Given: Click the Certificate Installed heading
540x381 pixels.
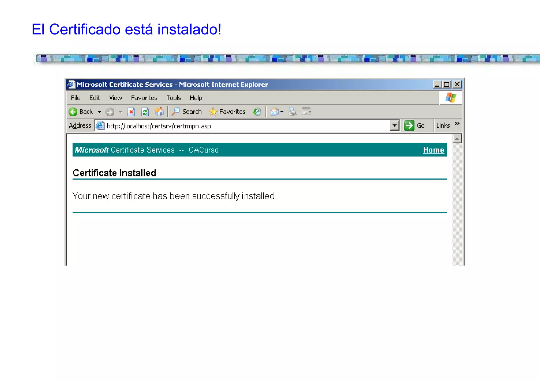Looking at the screenshot, I should point(114,173).
